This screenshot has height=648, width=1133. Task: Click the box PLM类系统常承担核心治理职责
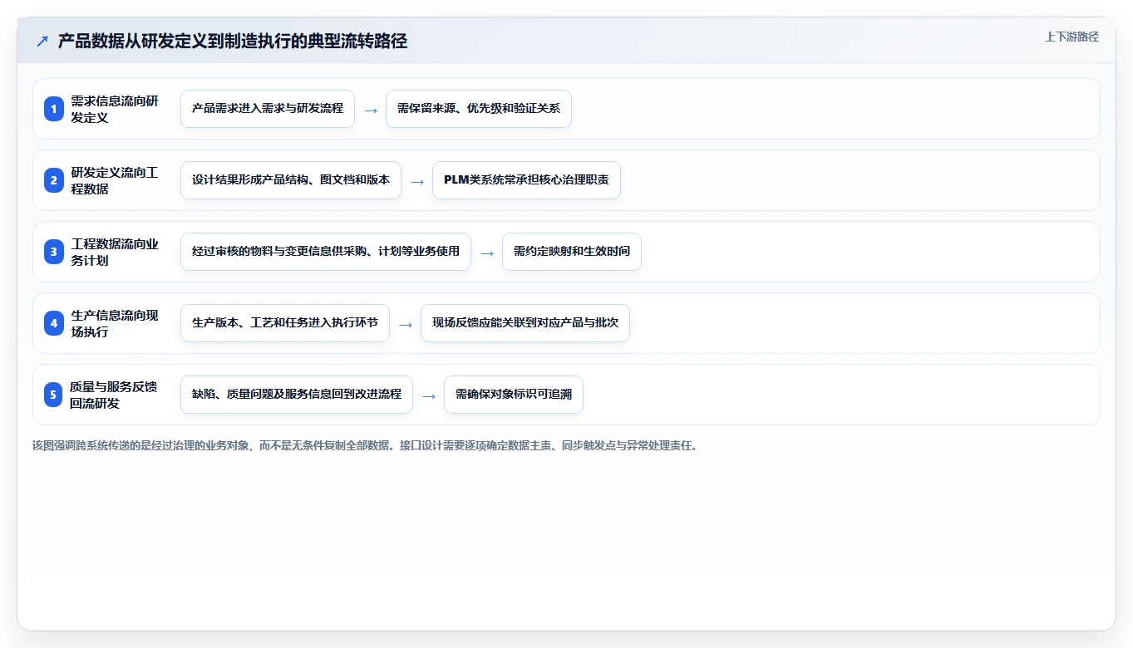pyautogui.click(x=526, y=180)
